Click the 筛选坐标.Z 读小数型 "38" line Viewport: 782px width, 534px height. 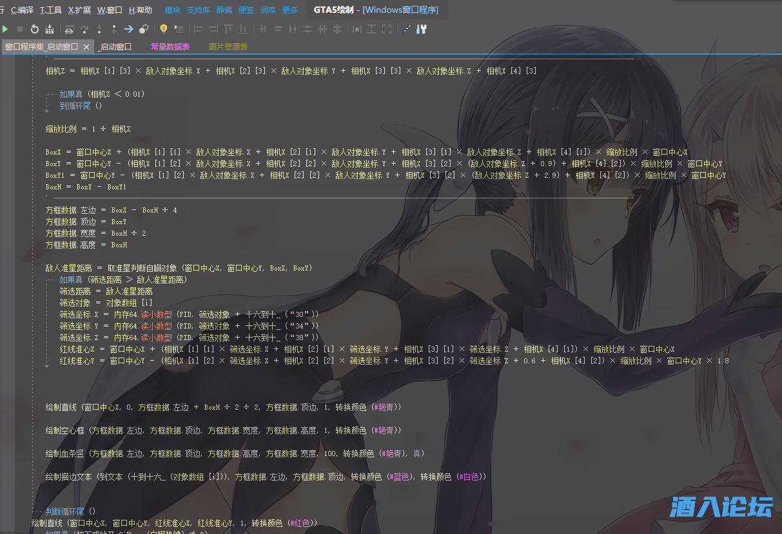coord(189,338)
